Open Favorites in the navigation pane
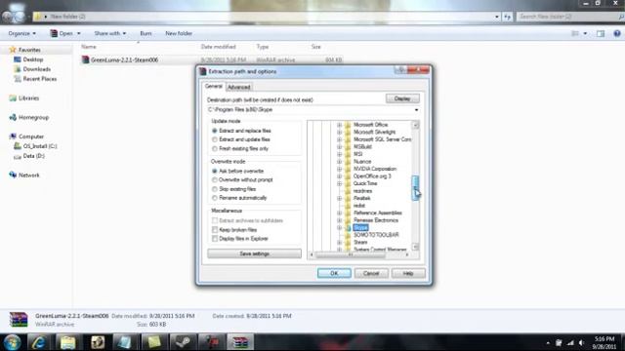The image size is (625, 351). pos(29,50)
